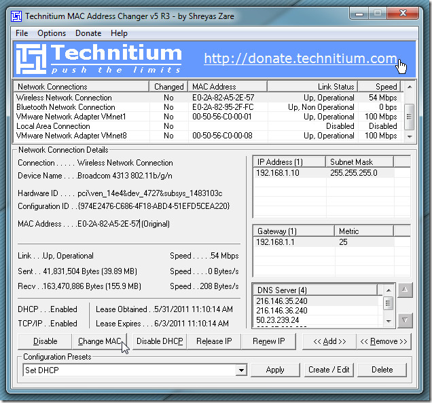Viewport: 432px width, 403px height.
Task: Select the Local Area Connection row
Action: (x=207, y=126)
